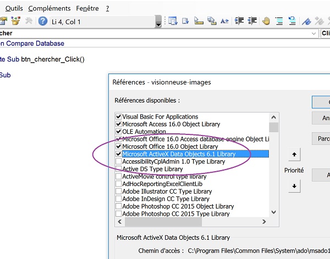The image size is (330, 259).
Task: Click references list scroll up arrow
Action: pos(273,117)
